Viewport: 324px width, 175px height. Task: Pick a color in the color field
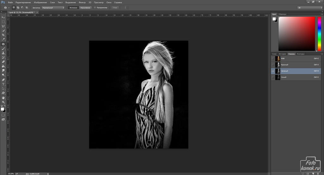point(296,34)
